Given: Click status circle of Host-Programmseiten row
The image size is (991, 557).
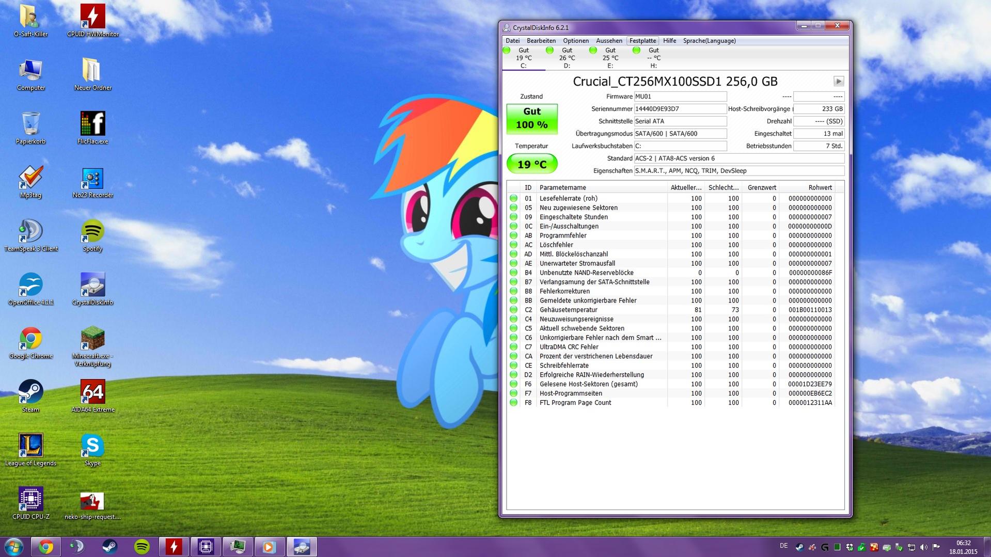Looking at the screenshot, I should [x=513, y=393].
